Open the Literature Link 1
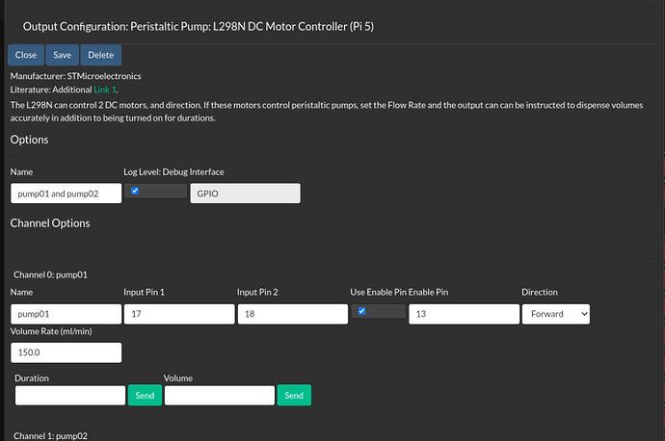The image size is (665, 441). 105,90
